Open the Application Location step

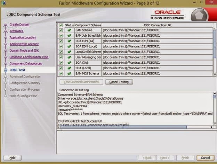coord(23,37)
